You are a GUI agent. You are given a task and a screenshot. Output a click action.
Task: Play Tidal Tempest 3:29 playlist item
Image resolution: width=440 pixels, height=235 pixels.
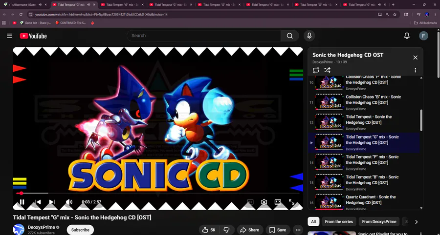click(364, 122)
